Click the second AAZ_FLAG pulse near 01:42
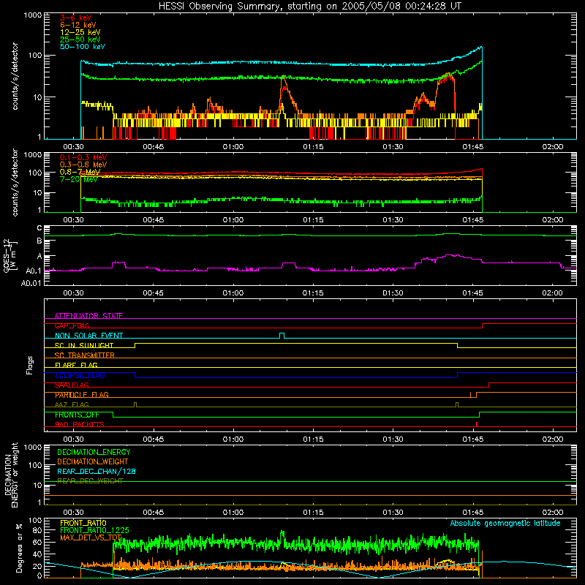This screenshot has width=585, height=585. click(x=457, y=404)
